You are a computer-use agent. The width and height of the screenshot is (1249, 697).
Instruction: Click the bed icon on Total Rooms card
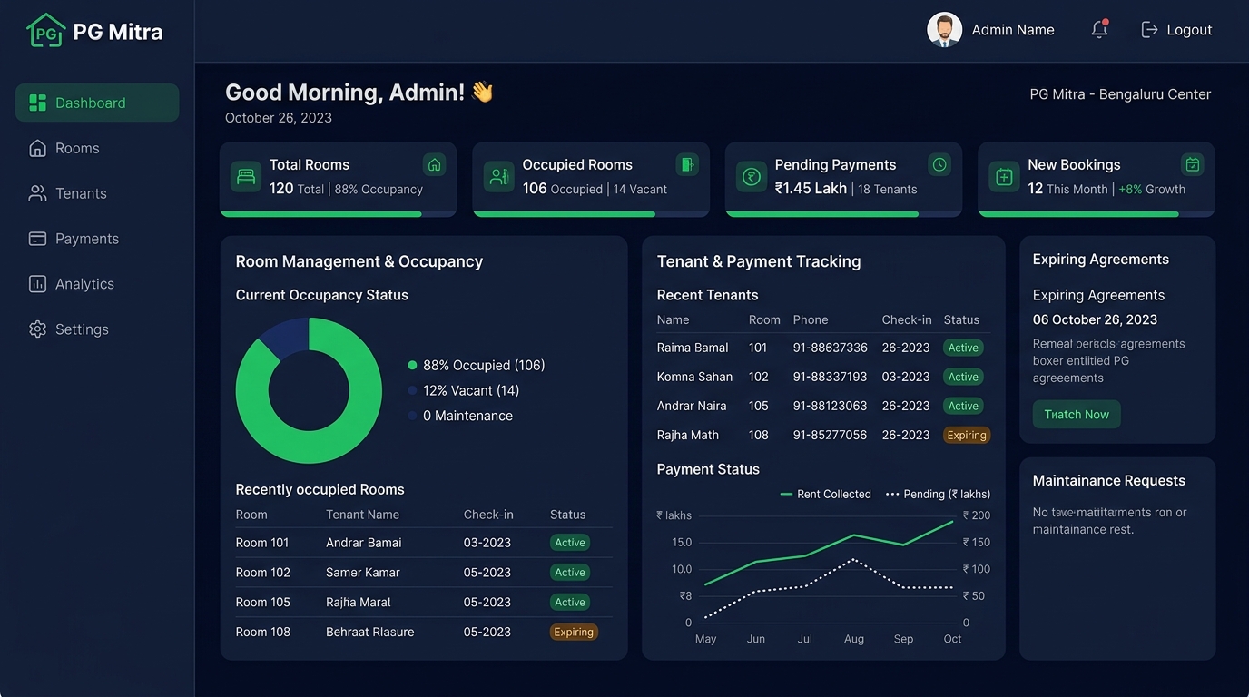pyautogui.click(x=245, y=176)
